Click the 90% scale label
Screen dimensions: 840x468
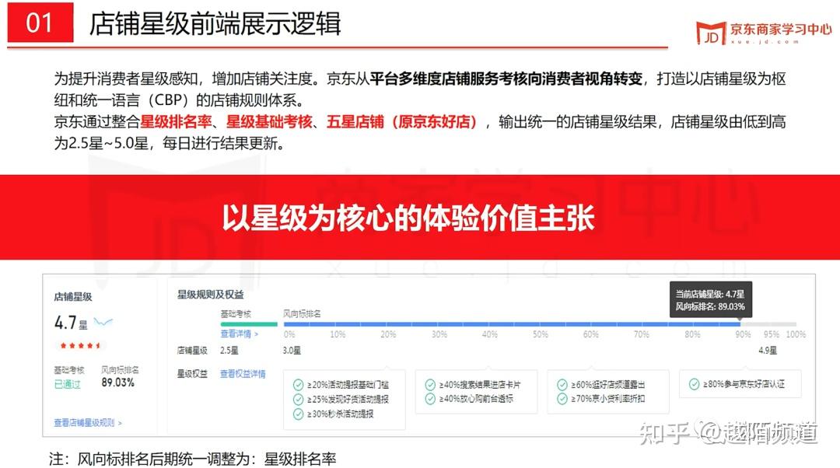pyautogui.click(x=743, y=334)
